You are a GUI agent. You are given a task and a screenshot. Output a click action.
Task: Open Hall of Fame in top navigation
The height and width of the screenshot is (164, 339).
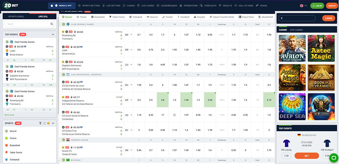(x=244, y=6)
